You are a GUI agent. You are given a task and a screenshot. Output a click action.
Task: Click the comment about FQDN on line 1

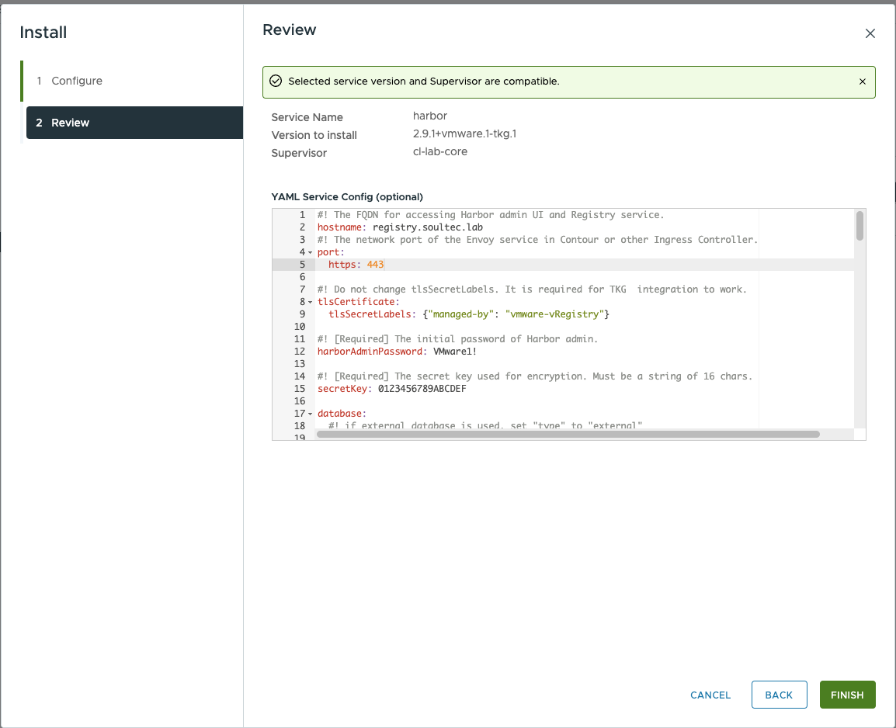[491, 215]
